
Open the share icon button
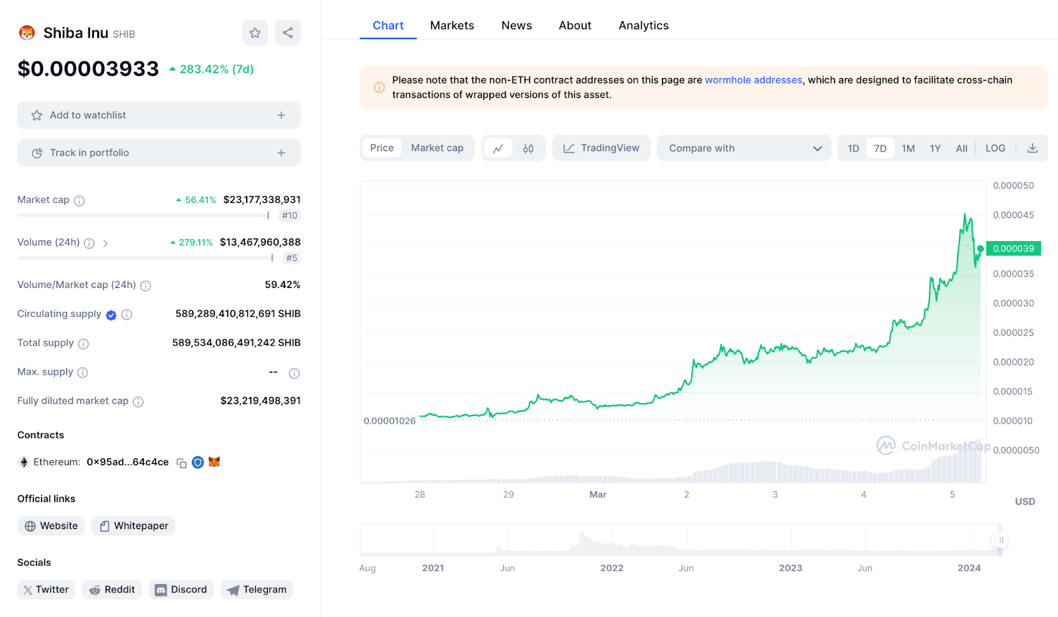pos(288,33)
